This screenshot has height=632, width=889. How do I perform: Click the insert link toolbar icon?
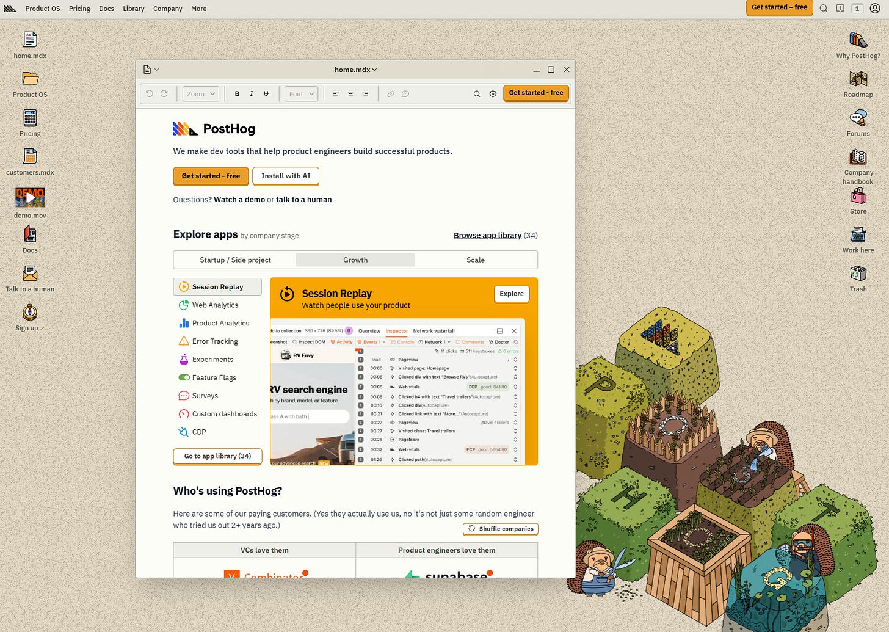click(391, 93)
